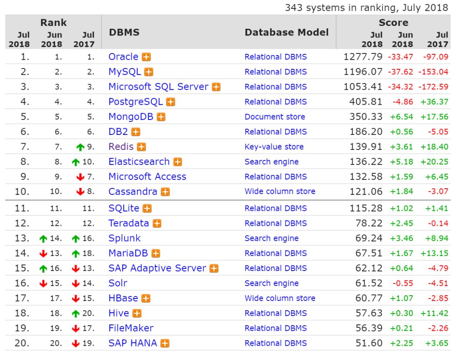Open the FileMaker link

(x=131, y=328)
